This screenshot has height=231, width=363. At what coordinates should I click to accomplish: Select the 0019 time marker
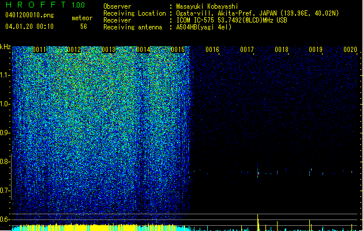coord(316,50)
